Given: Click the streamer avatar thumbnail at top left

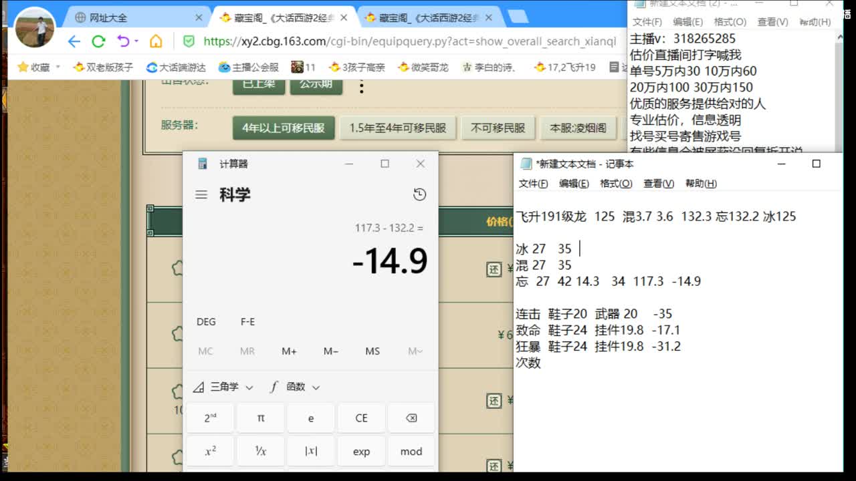Looking at the screenshot, I should coord(34,27).
